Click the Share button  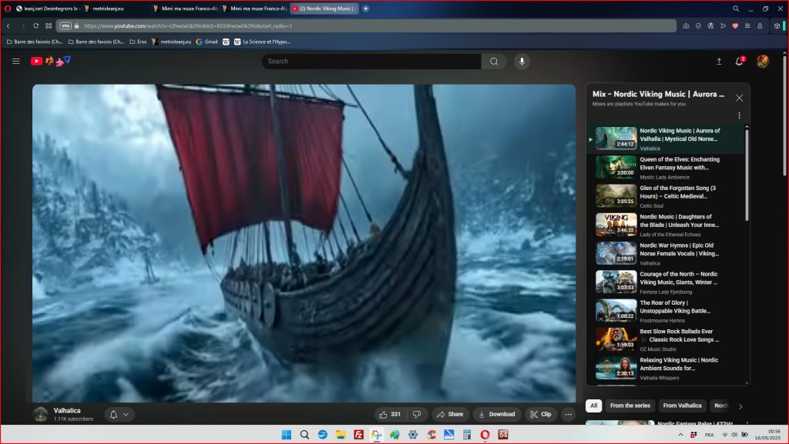pos(450,414)
